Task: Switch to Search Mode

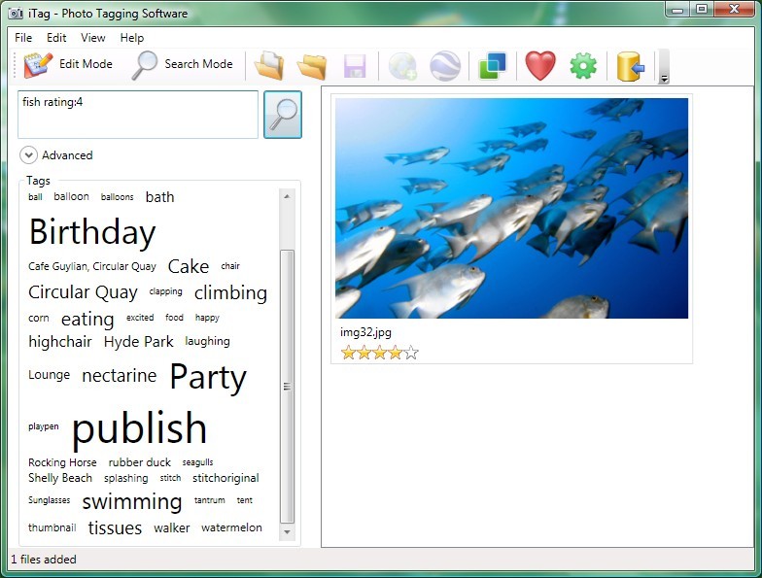Action: pyautogui.click(x=183, y=64)
